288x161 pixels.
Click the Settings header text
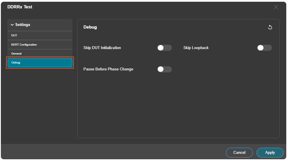23,25
